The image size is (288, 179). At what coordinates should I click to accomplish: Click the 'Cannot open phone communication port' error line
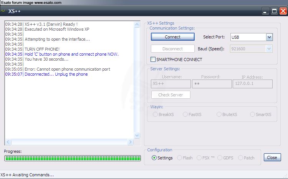pyautogui.click(x=68, y=69)
